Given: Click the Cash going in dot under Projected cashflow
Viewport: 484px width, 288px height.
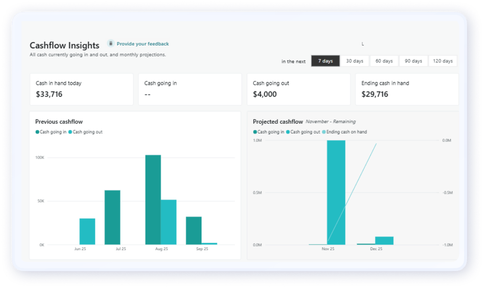Looking at the screenshot, I should point(254,132).
